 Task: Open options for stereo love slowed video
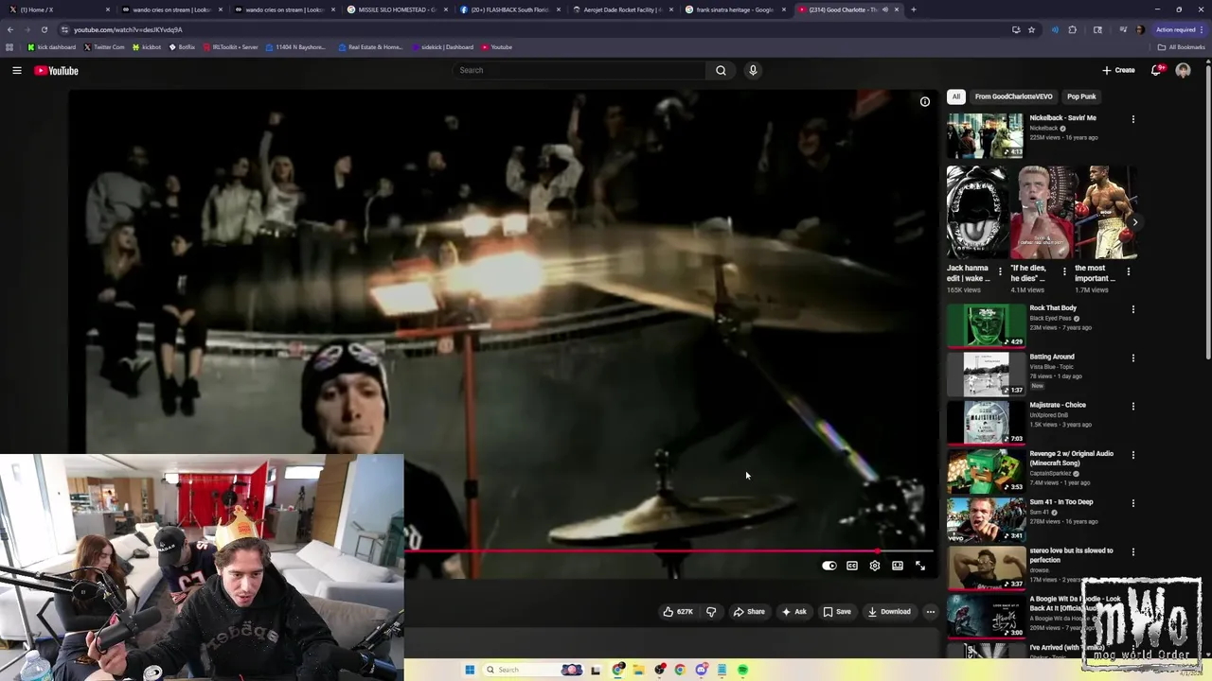tap(1132, 551)
